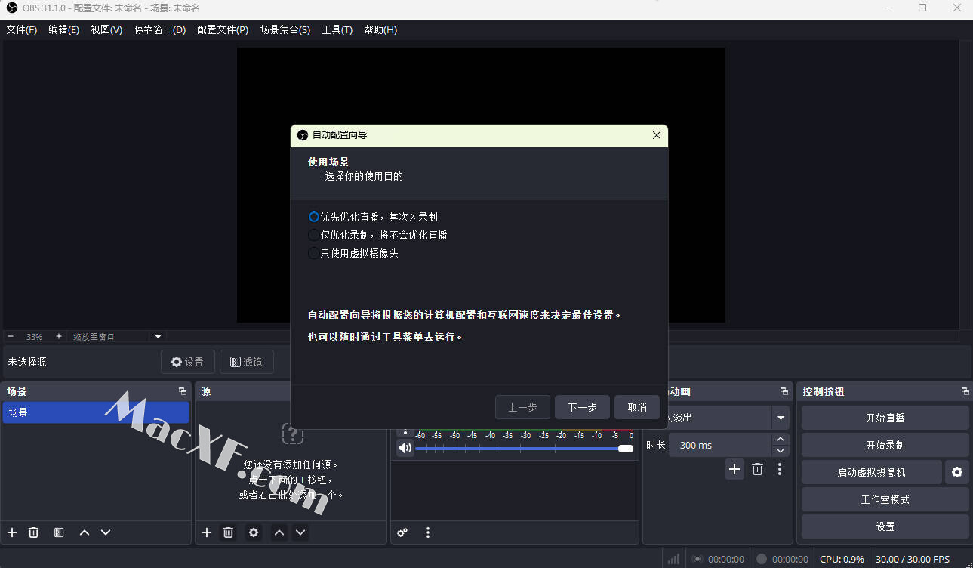Open source properties gear in Sources panel
The height and width of the screenshot is (568, 973).
tap(254, 532)
